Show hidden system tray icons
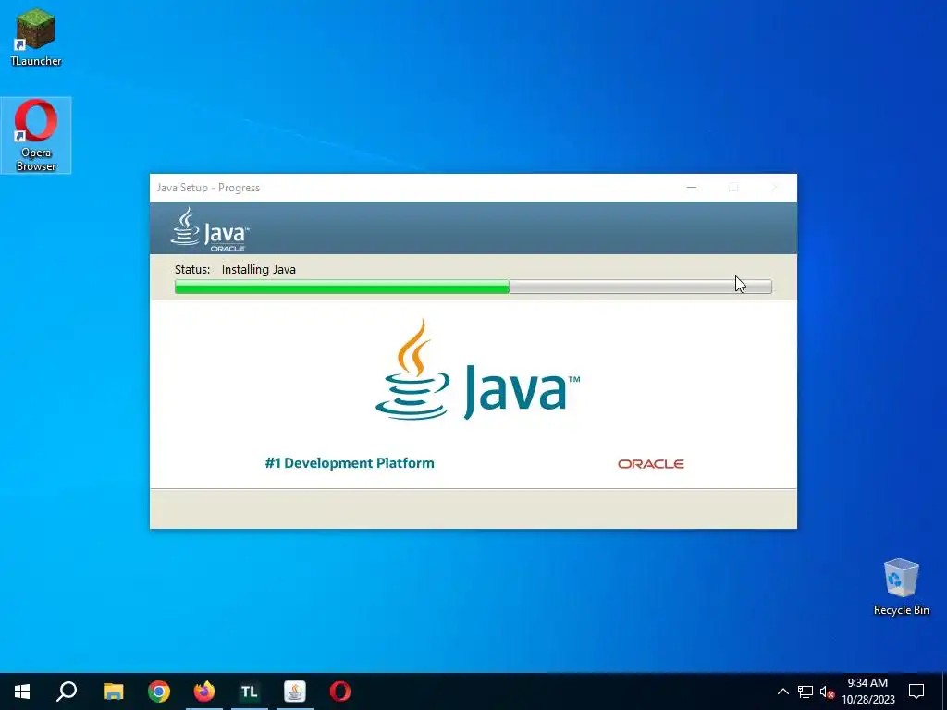Screen dimensions: 947x710 pyautogui.click(x=782, y=692)
